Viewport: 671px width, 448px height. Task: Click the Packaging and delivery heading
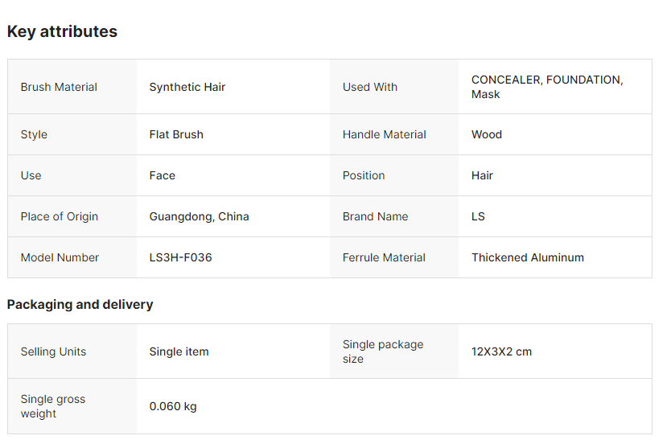[x=80, y=304]
